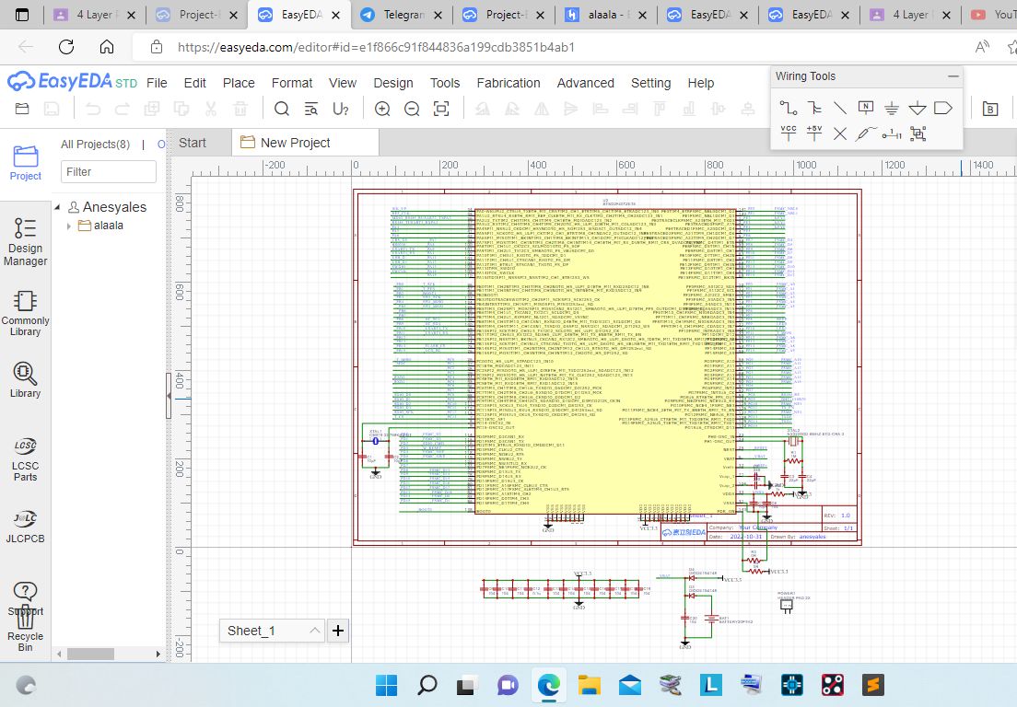The image size is (1017, 707).
Task: Select the +5V net flag tool
Action: point(814,133)
